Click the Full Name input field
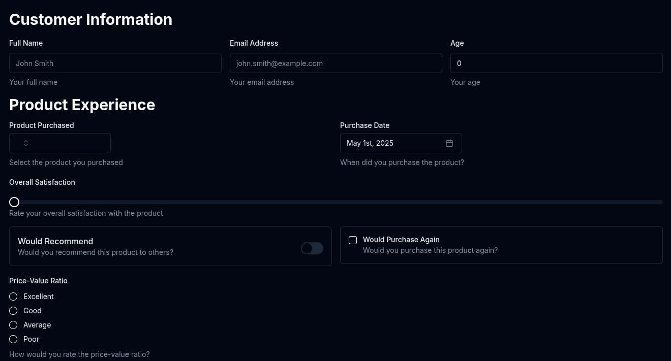 tap(115, 63)
